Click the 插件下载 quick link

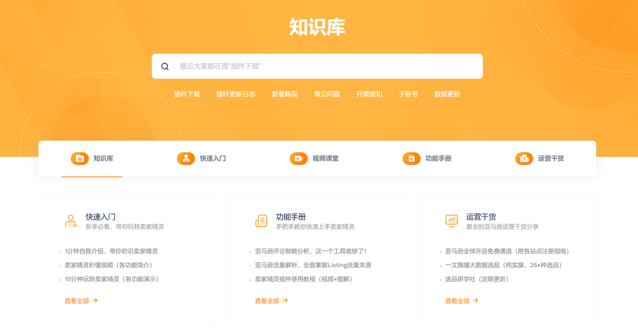187,94
